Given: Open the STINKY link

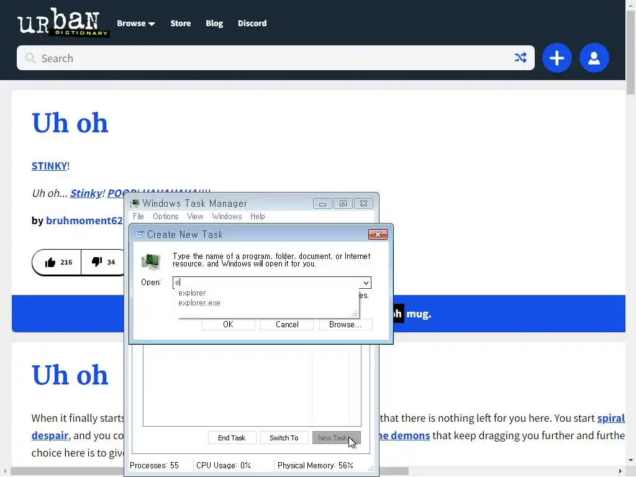Looking at the screenshot, I should coord(50,166).
